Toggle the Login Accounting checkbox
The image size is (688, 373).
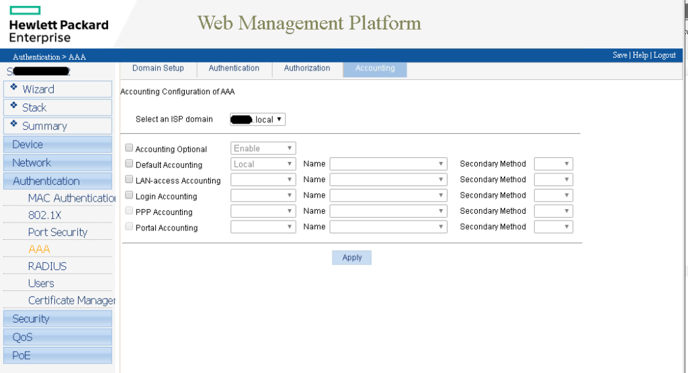(x=129, y=196)
